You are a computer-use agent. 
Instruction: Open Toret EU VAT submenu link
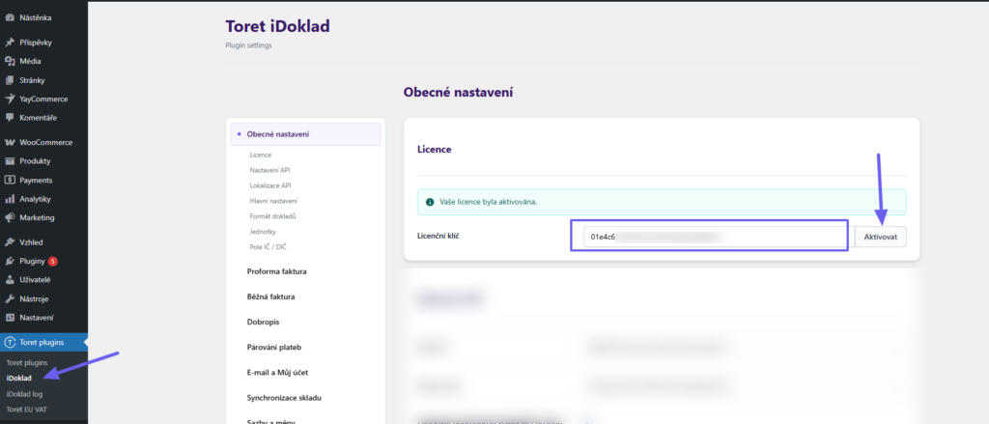click(x=26, y=409)
